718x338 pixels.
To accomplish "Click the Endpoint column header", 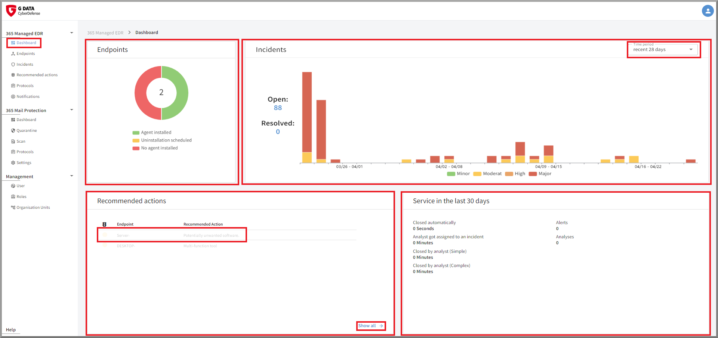I will tap(125, 224).
